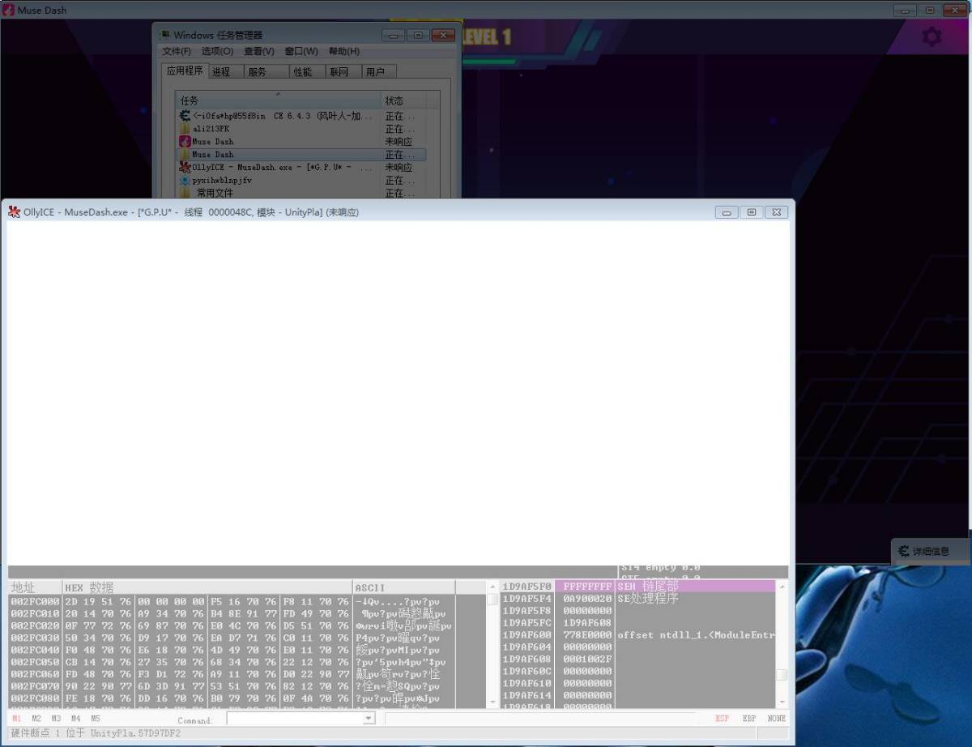
Task: Click the ASCII column header in dump
Action: click(x=403, y=587)
